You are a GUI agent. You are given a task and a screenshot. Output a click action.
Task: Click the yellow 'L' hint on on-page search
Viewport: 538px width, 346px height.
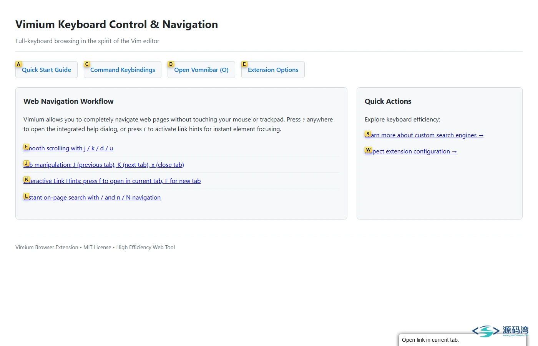27,196
